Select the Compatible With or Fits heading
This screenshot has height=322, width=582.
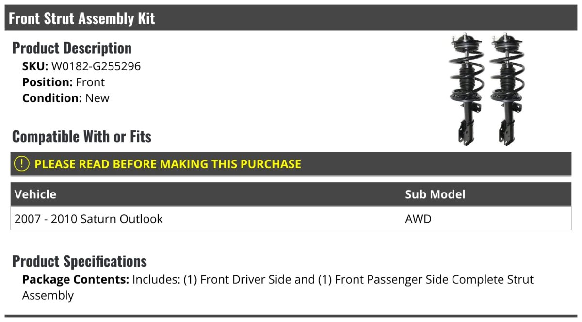81,137
